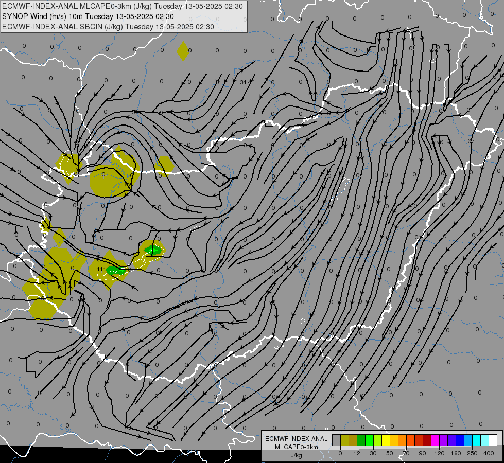Select the dark red legend swatch
This screenshot has height=463, width=504.
pos(427,440)
